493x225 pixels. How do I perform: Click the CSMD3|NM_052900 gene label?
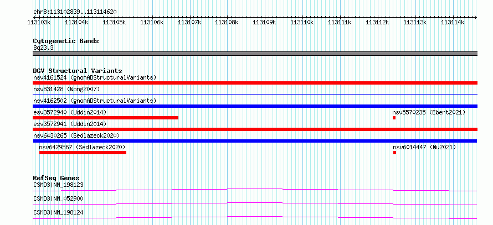pyautogui.click(x=59, y=198)
